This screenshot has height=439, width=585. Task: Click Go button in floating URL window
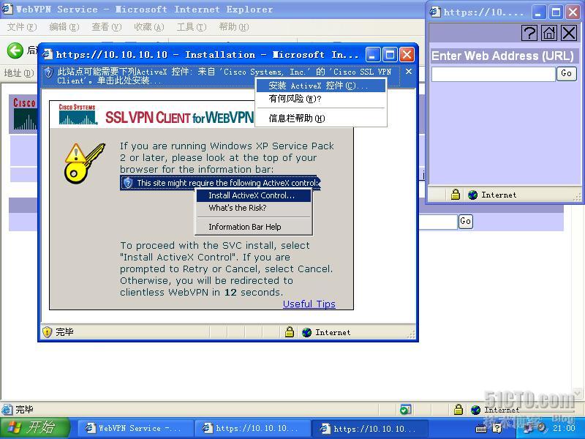tap(566, 73)
